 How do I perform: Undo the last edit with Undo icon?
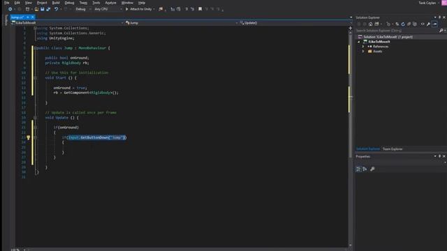tap(56, 9)
